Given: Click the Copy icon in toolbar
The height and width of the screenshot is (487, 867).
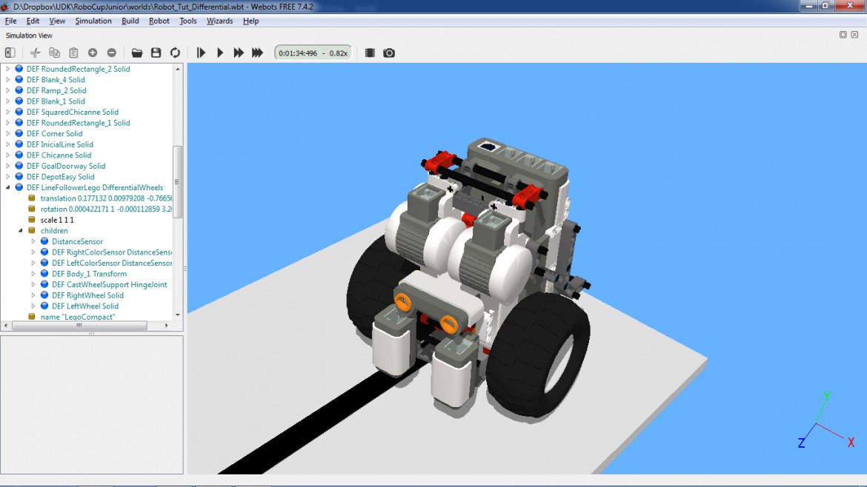Looking at the screenshot, I should pyautogui.click(x=54, y=53).
